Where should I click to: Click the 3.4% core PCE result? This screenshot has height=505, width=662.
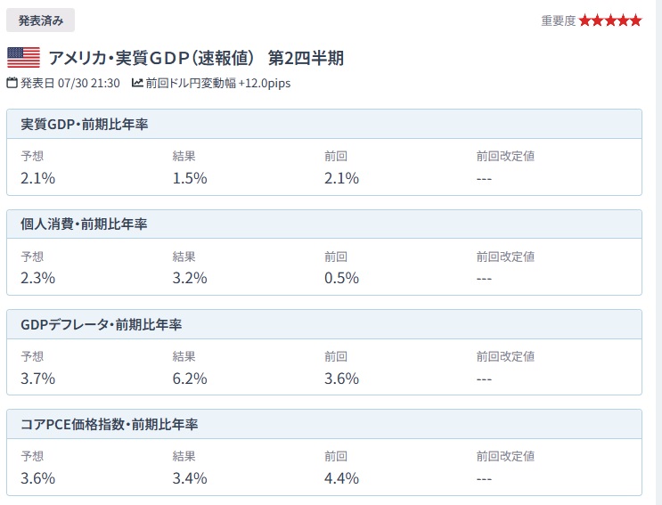[190, 478]
